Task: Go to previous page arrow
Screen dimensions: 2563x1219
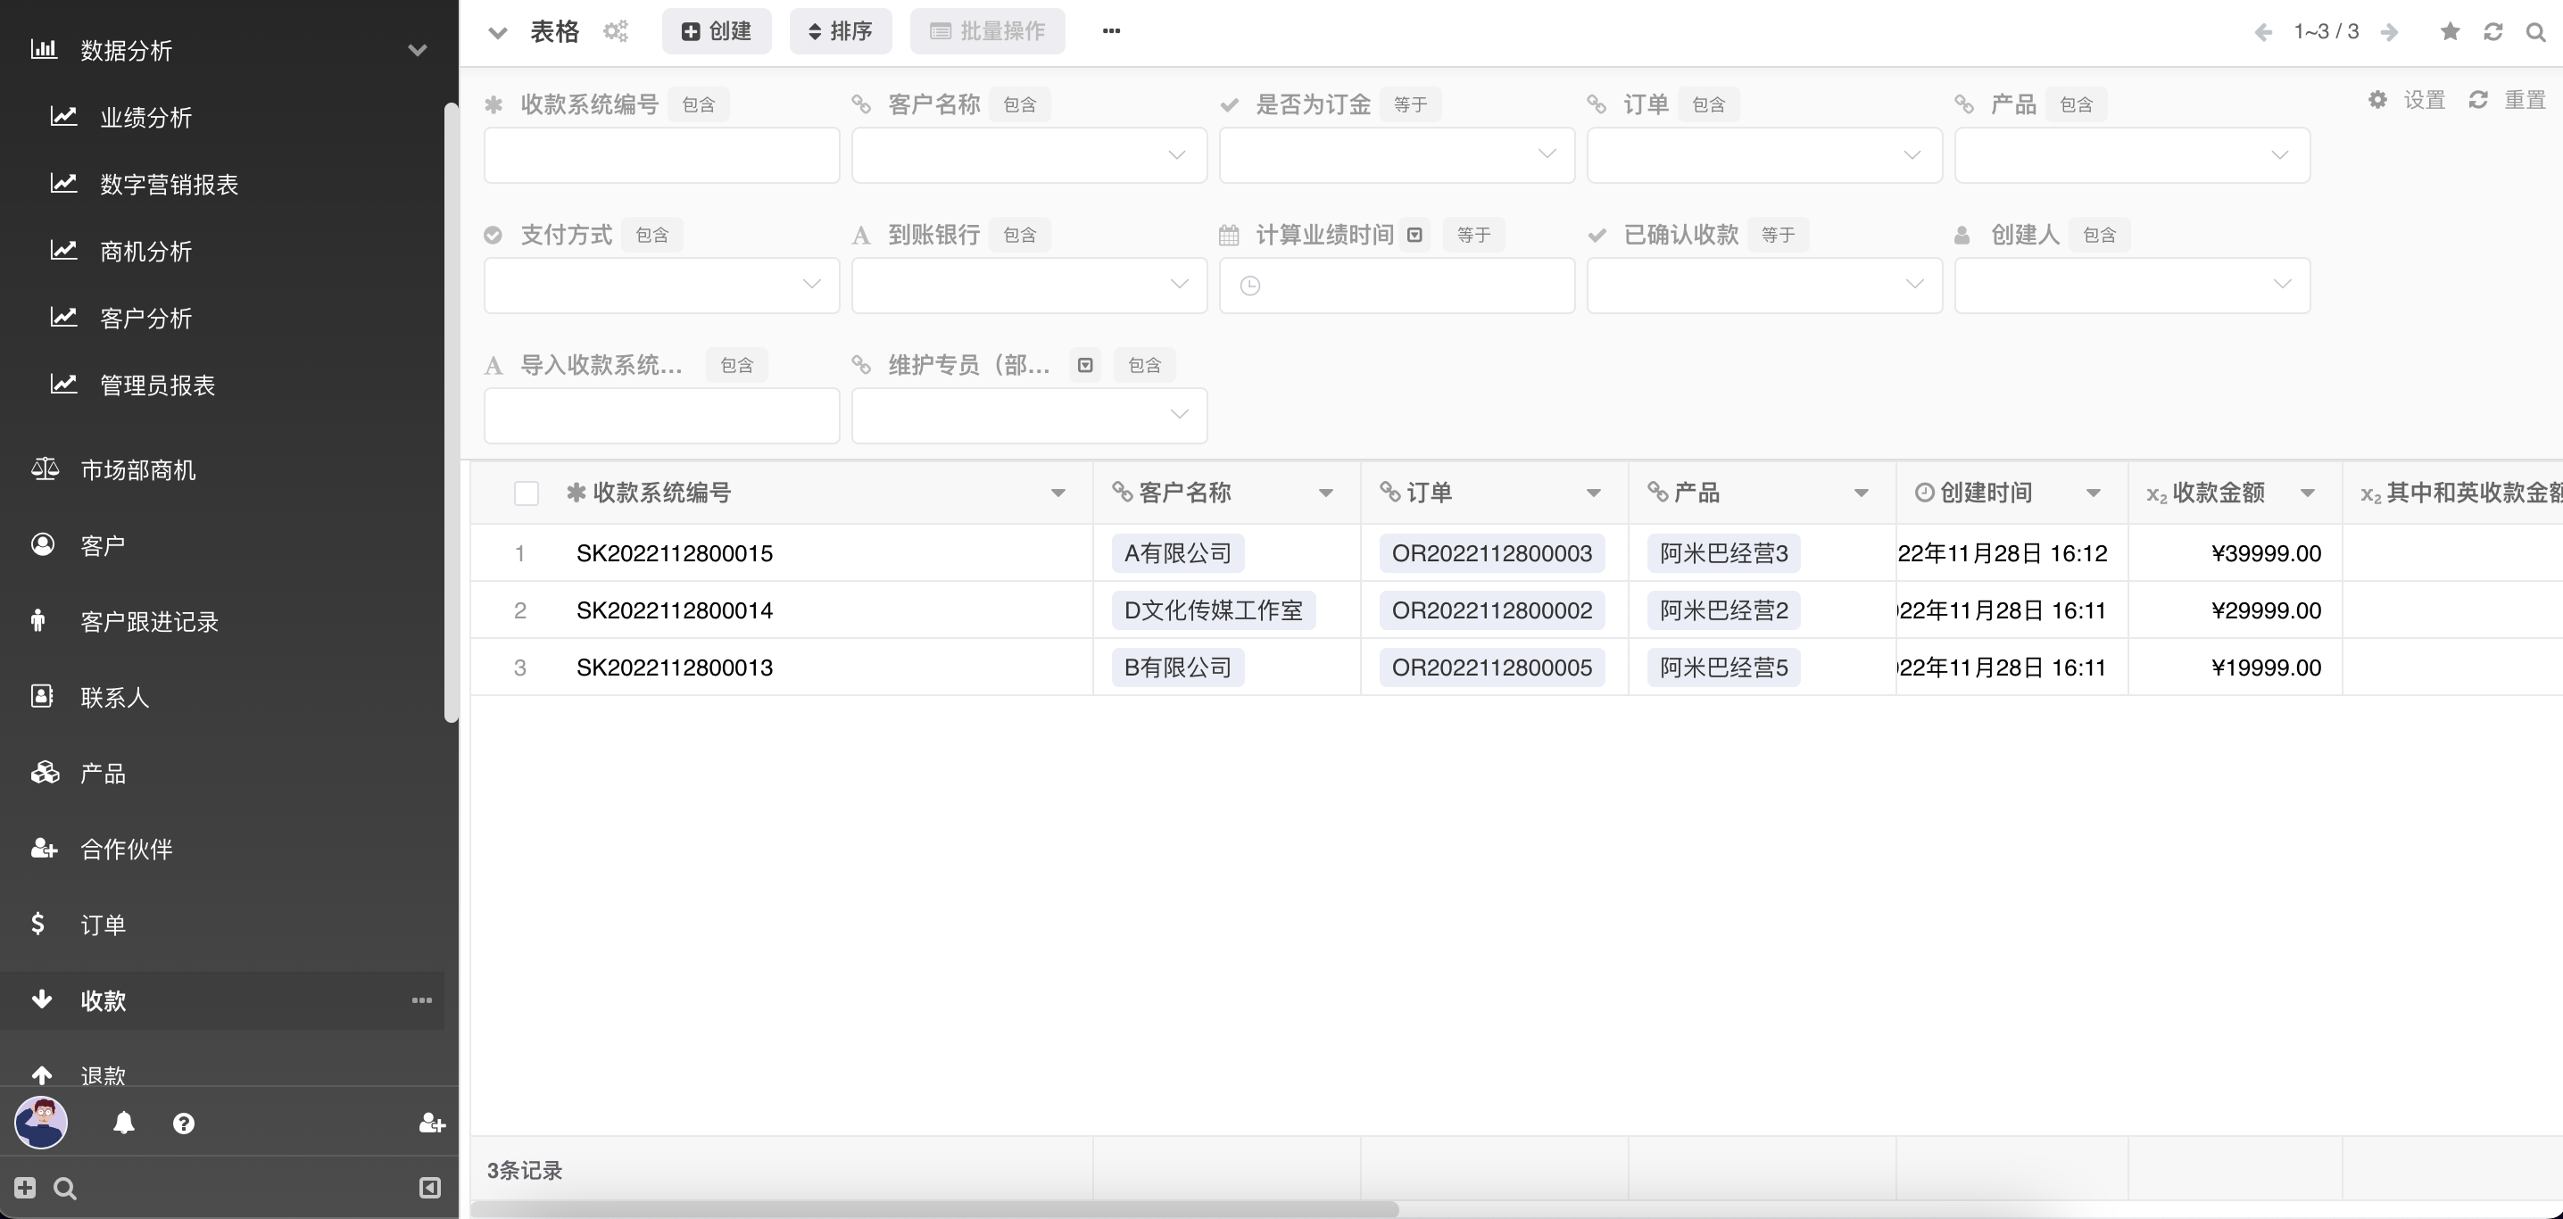Action: (x=2262, y=32)
